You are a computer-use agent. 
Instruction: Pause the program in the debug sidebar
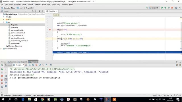pos(2,73)
